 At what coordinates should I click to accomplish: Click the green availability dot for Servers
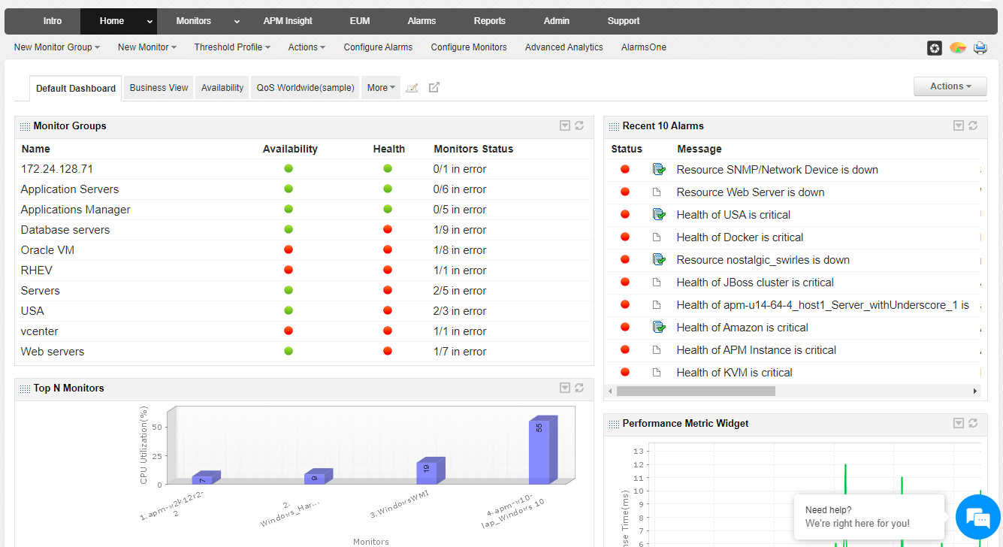pyautogui.click(x=289, y=290)
